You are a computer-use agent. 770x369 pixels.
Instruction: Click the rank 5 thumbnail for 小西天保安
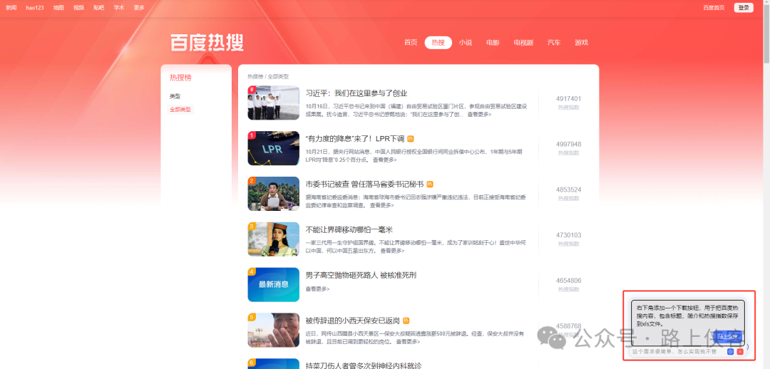point(274,331)
